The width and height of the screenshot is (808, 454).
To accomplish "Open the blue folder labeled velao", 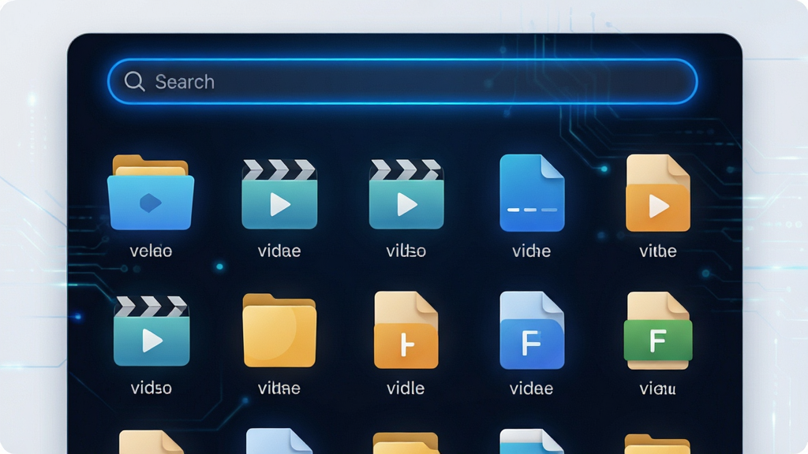I will (x=151, y=192).
